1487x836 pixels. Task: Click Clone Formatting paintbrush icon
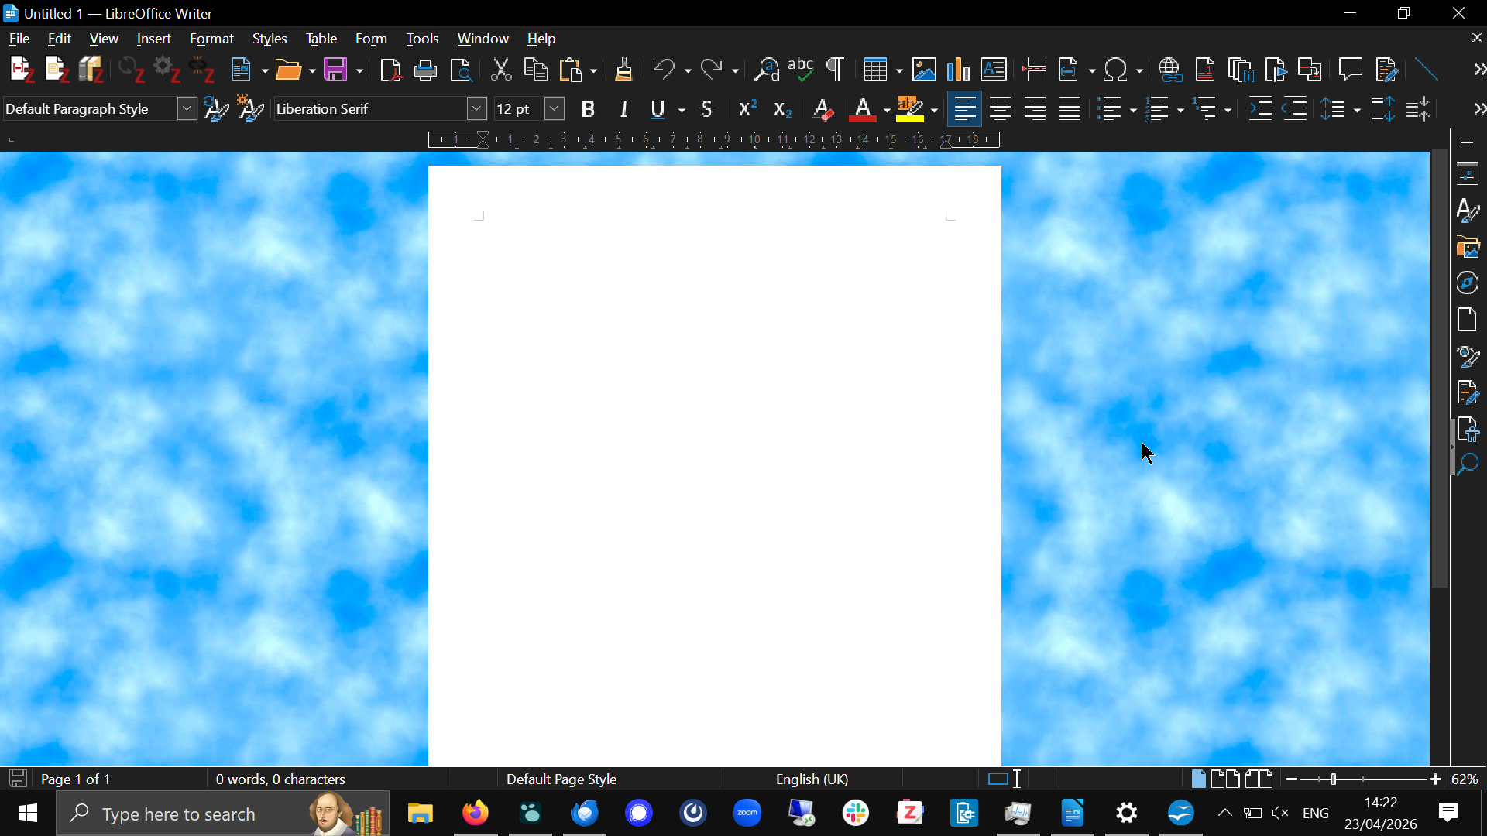pos(623,70)
